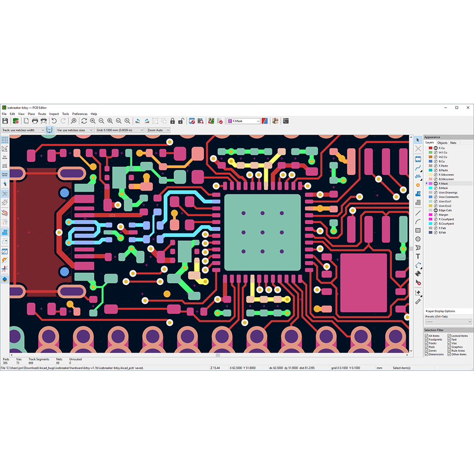Viewport: 474px width, 474px height.
Task: Toggle the ratsnest display icon
Action: [4, 194]
